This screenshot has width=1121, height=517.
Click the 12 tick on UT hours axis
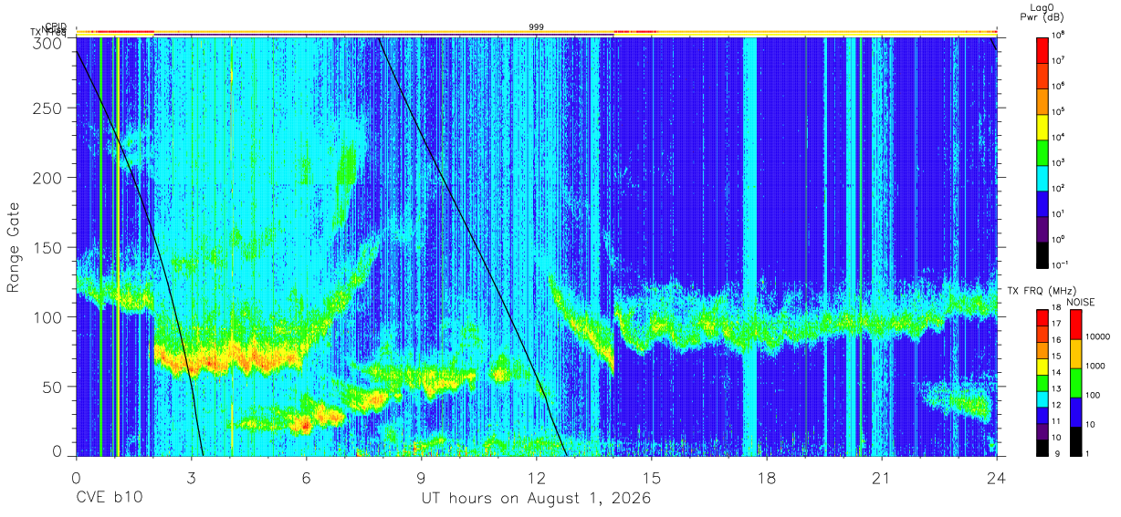click(537, 477)
